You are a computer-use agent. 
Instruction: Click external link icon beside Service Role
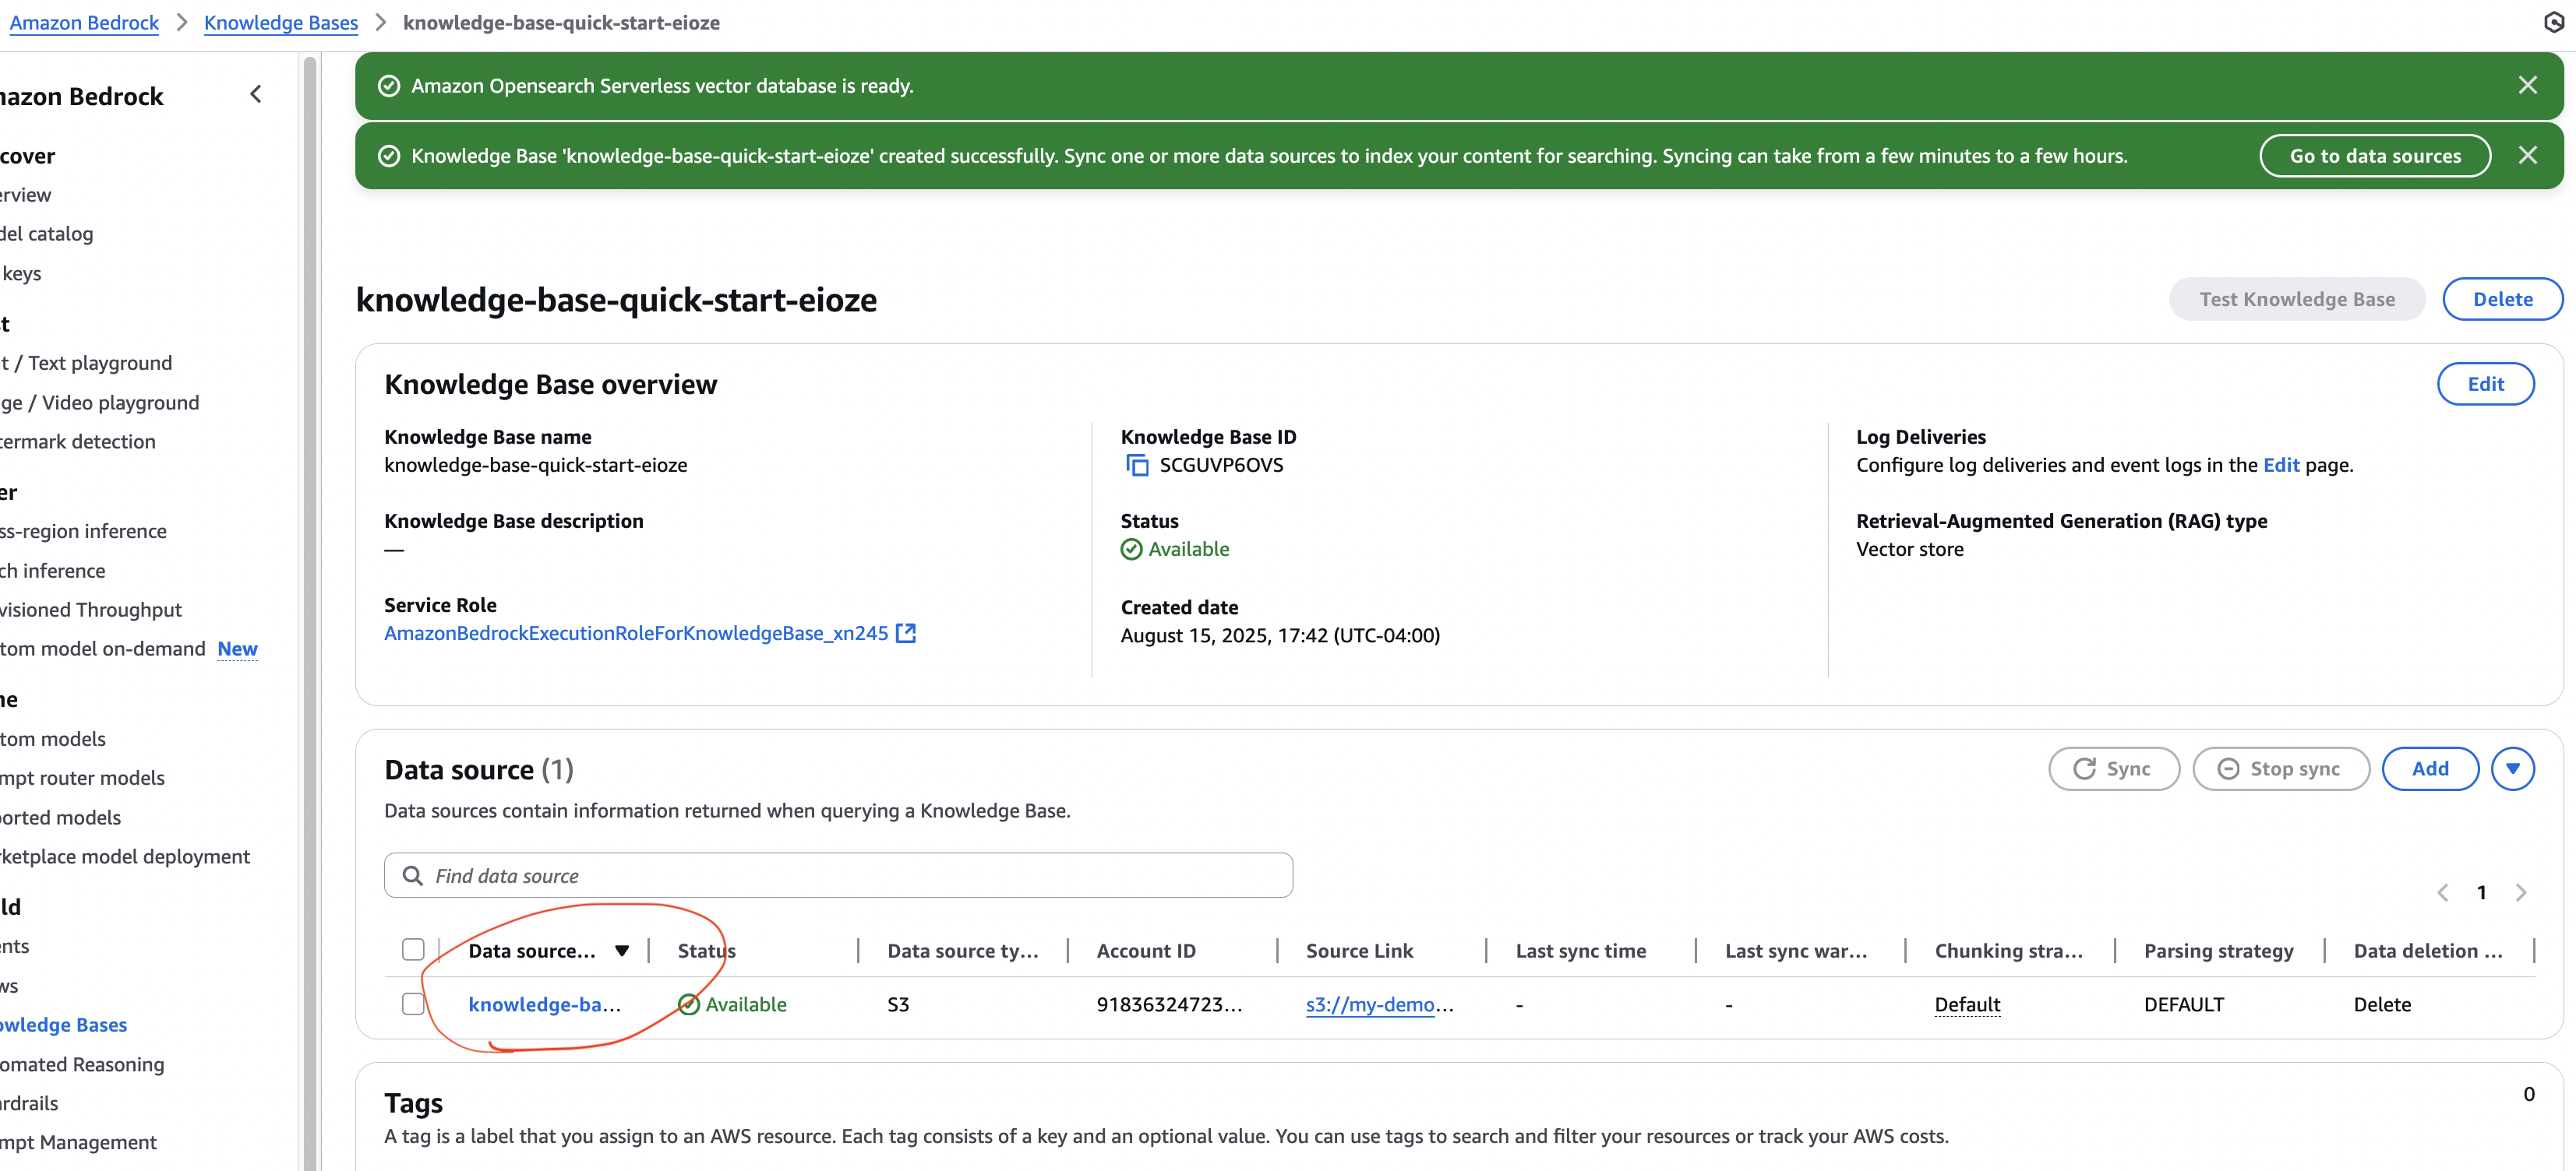[905, 634]
